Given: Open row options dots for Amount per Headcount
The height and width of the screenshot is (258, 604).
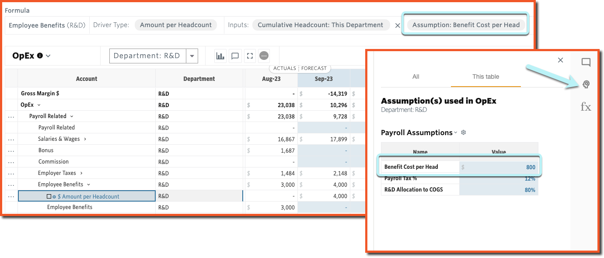Looking at the screenshot, I should click(x=11, y=196).
